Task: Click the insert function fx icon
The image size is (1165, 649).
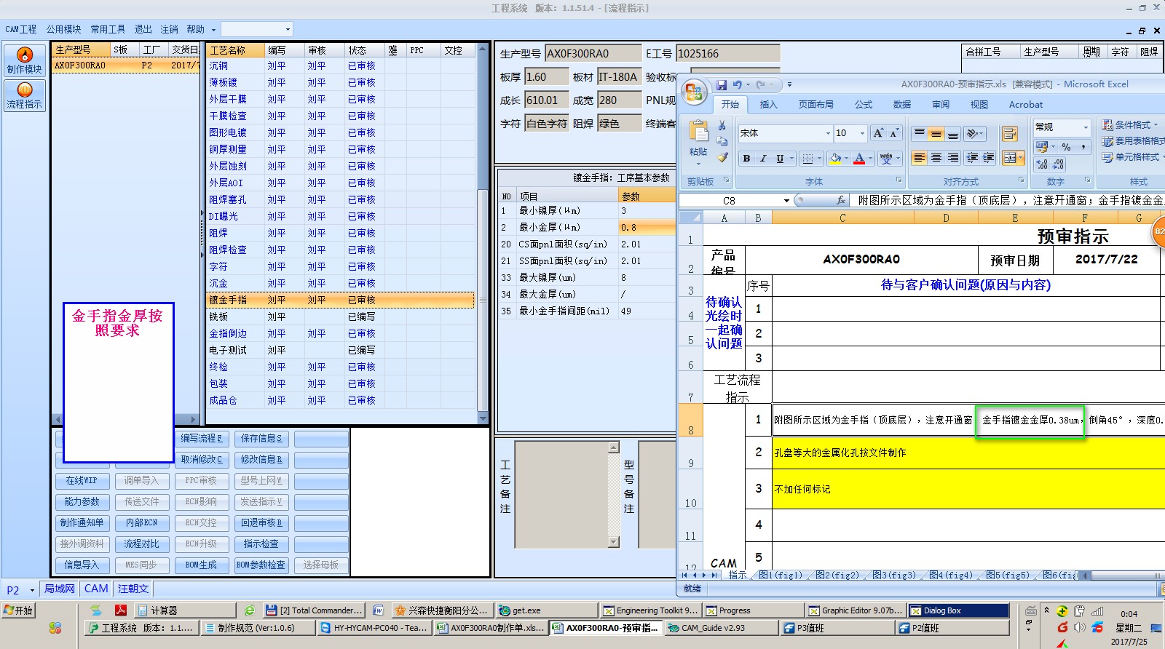Action: [841, 200]
